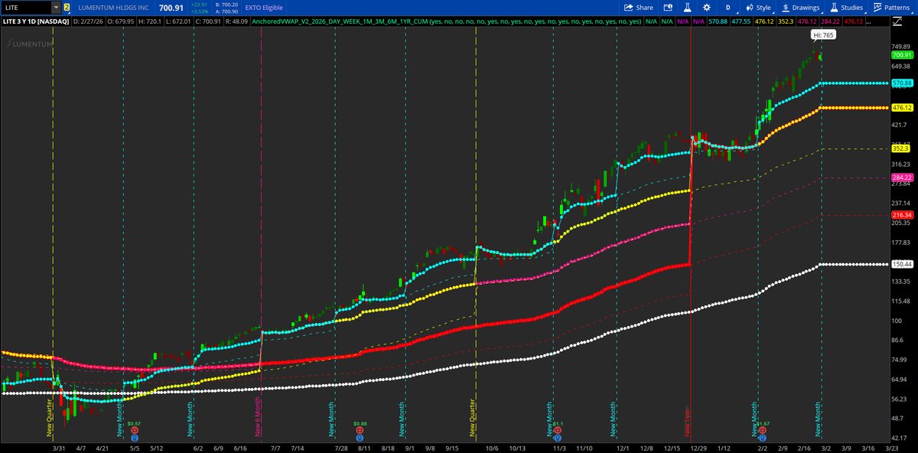Select green 700.91 bubble on price axis
Image resolution: width=918 pixels, height=453 pixels.
coord(902,55)
